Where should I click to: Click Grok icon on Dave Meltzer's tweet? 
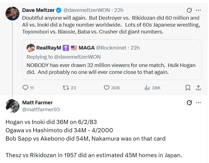pos(189,10)
